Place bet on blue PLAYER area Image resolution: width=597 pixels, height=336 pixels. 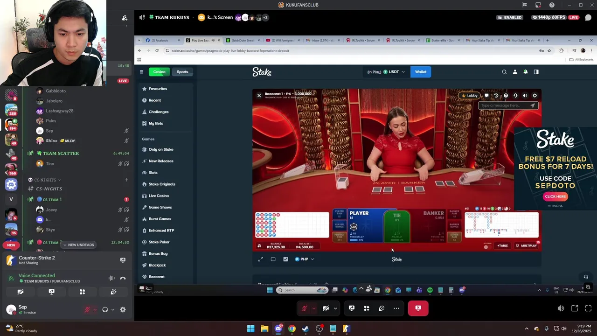[x=365, y=226]
